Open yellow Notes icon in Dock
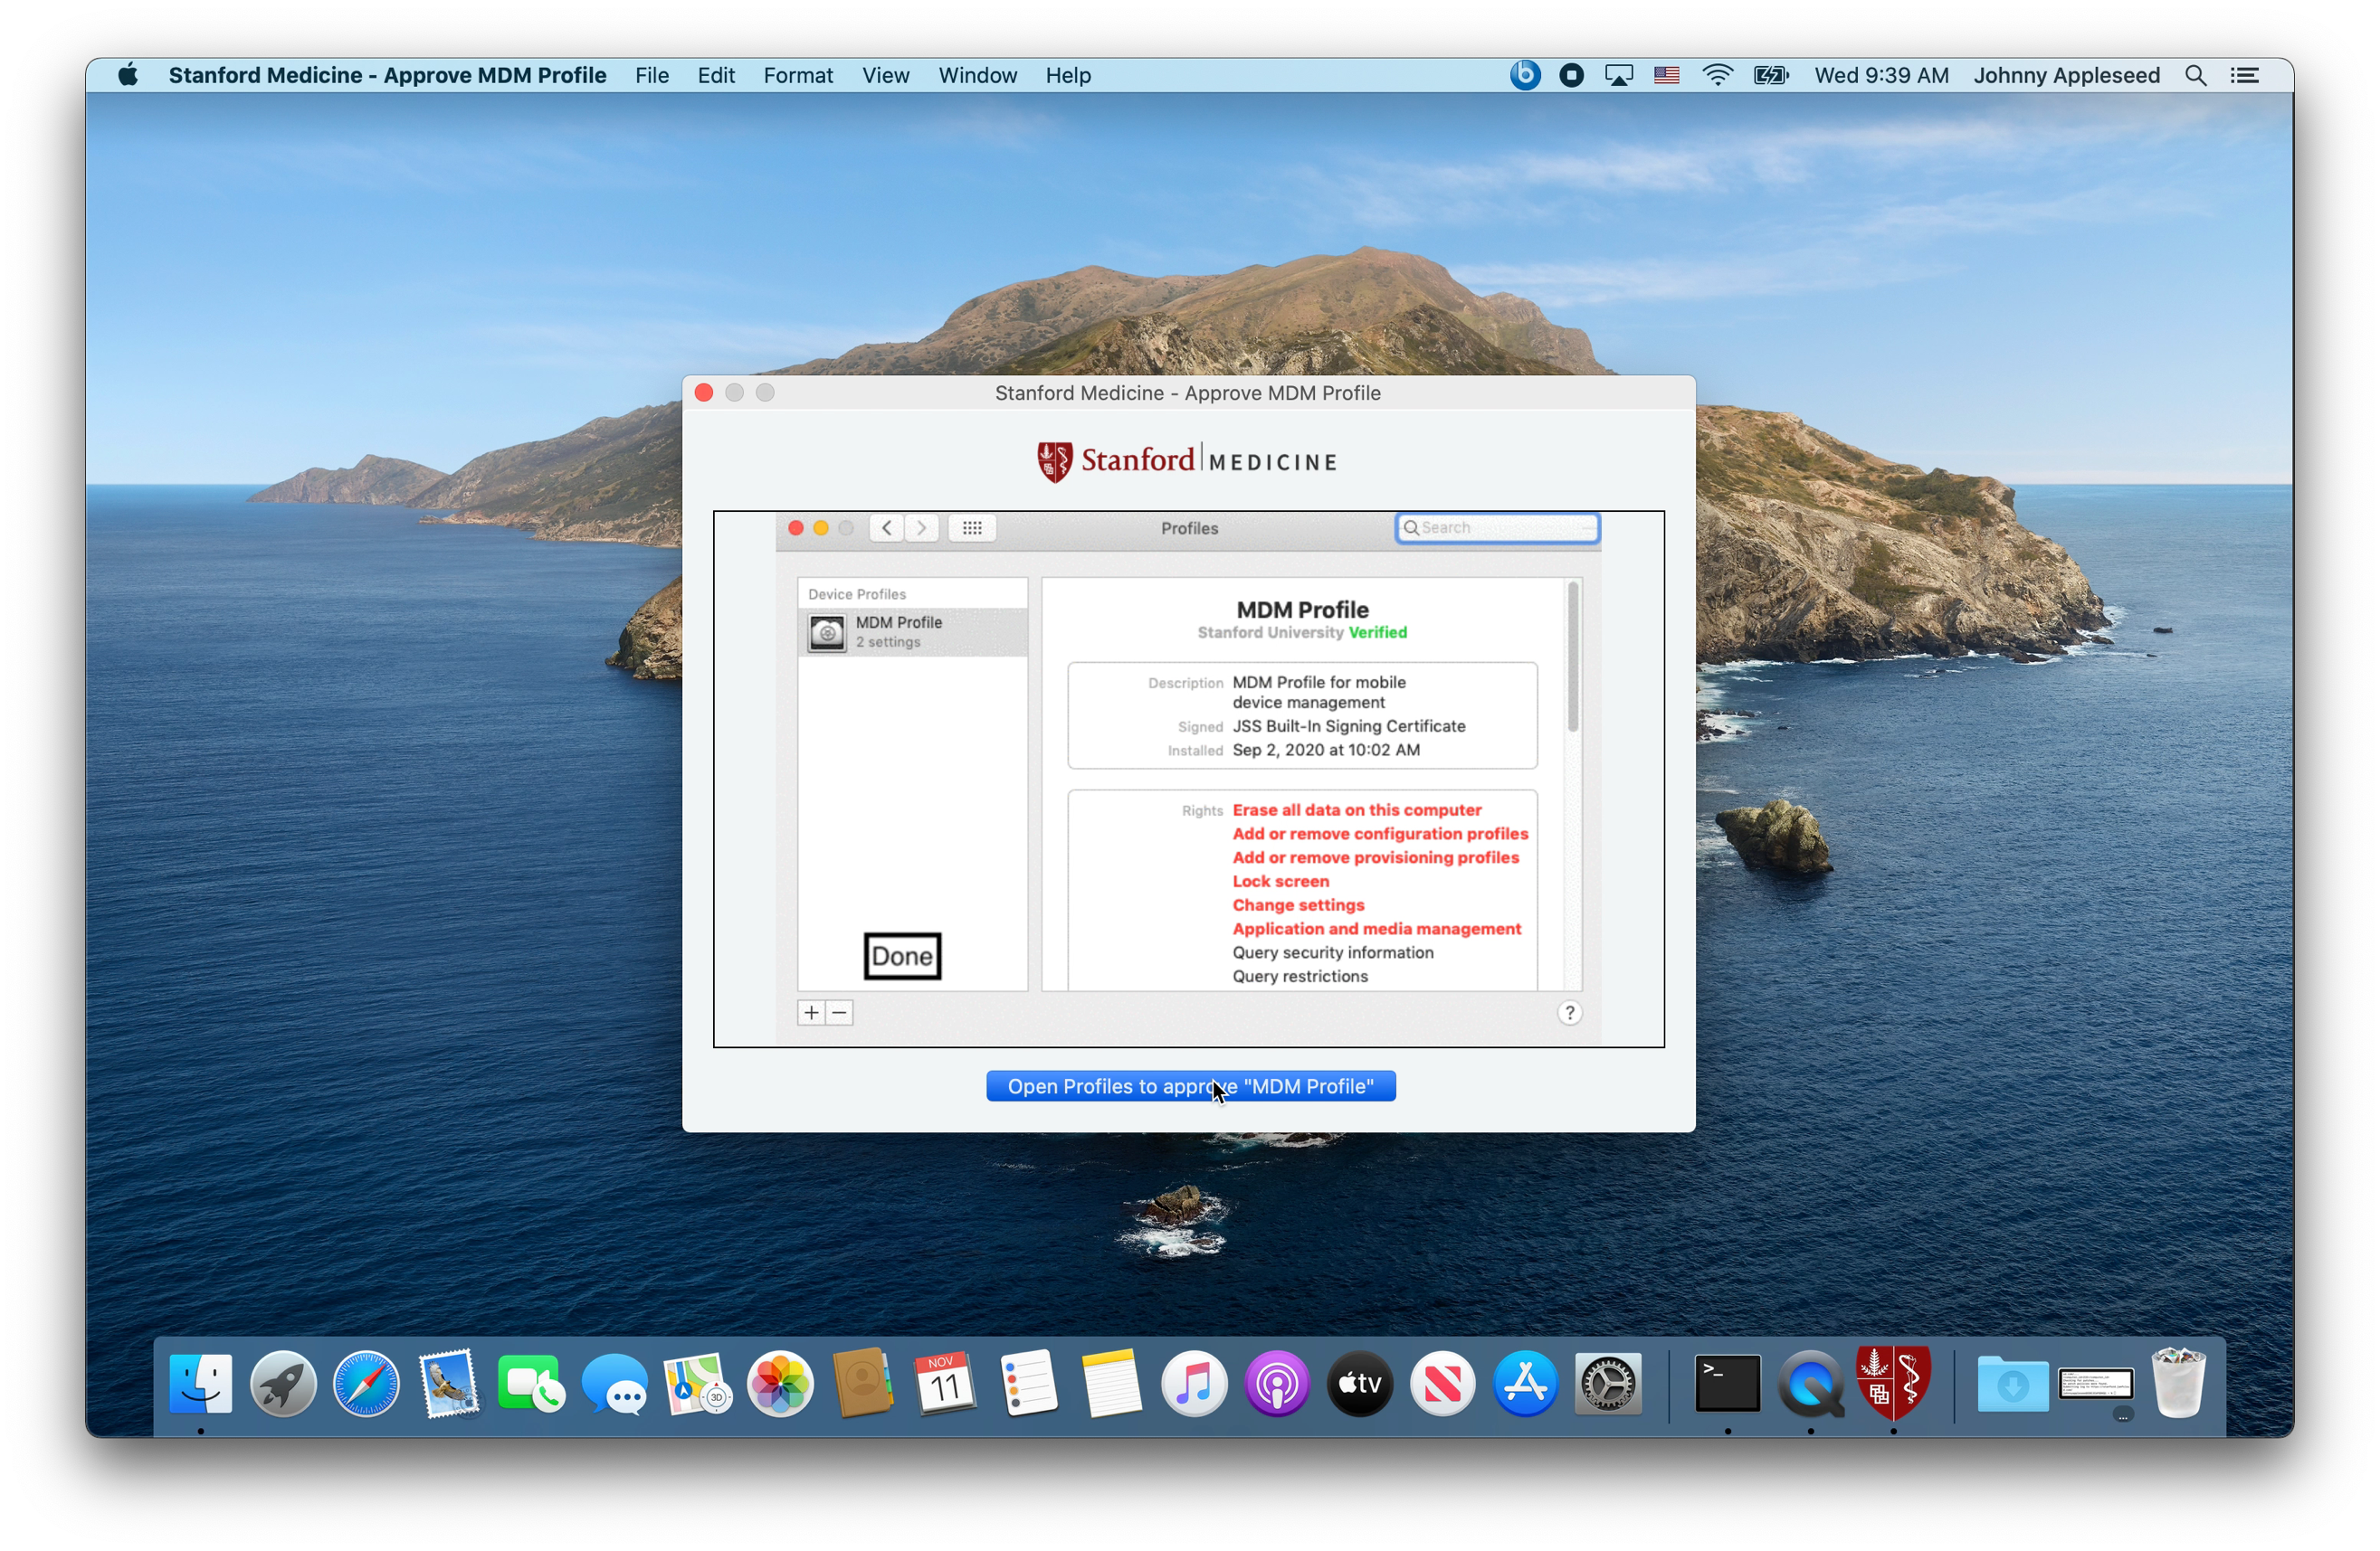The height and width of the screenshot is (1551, 2380). click(1111, 1384)
